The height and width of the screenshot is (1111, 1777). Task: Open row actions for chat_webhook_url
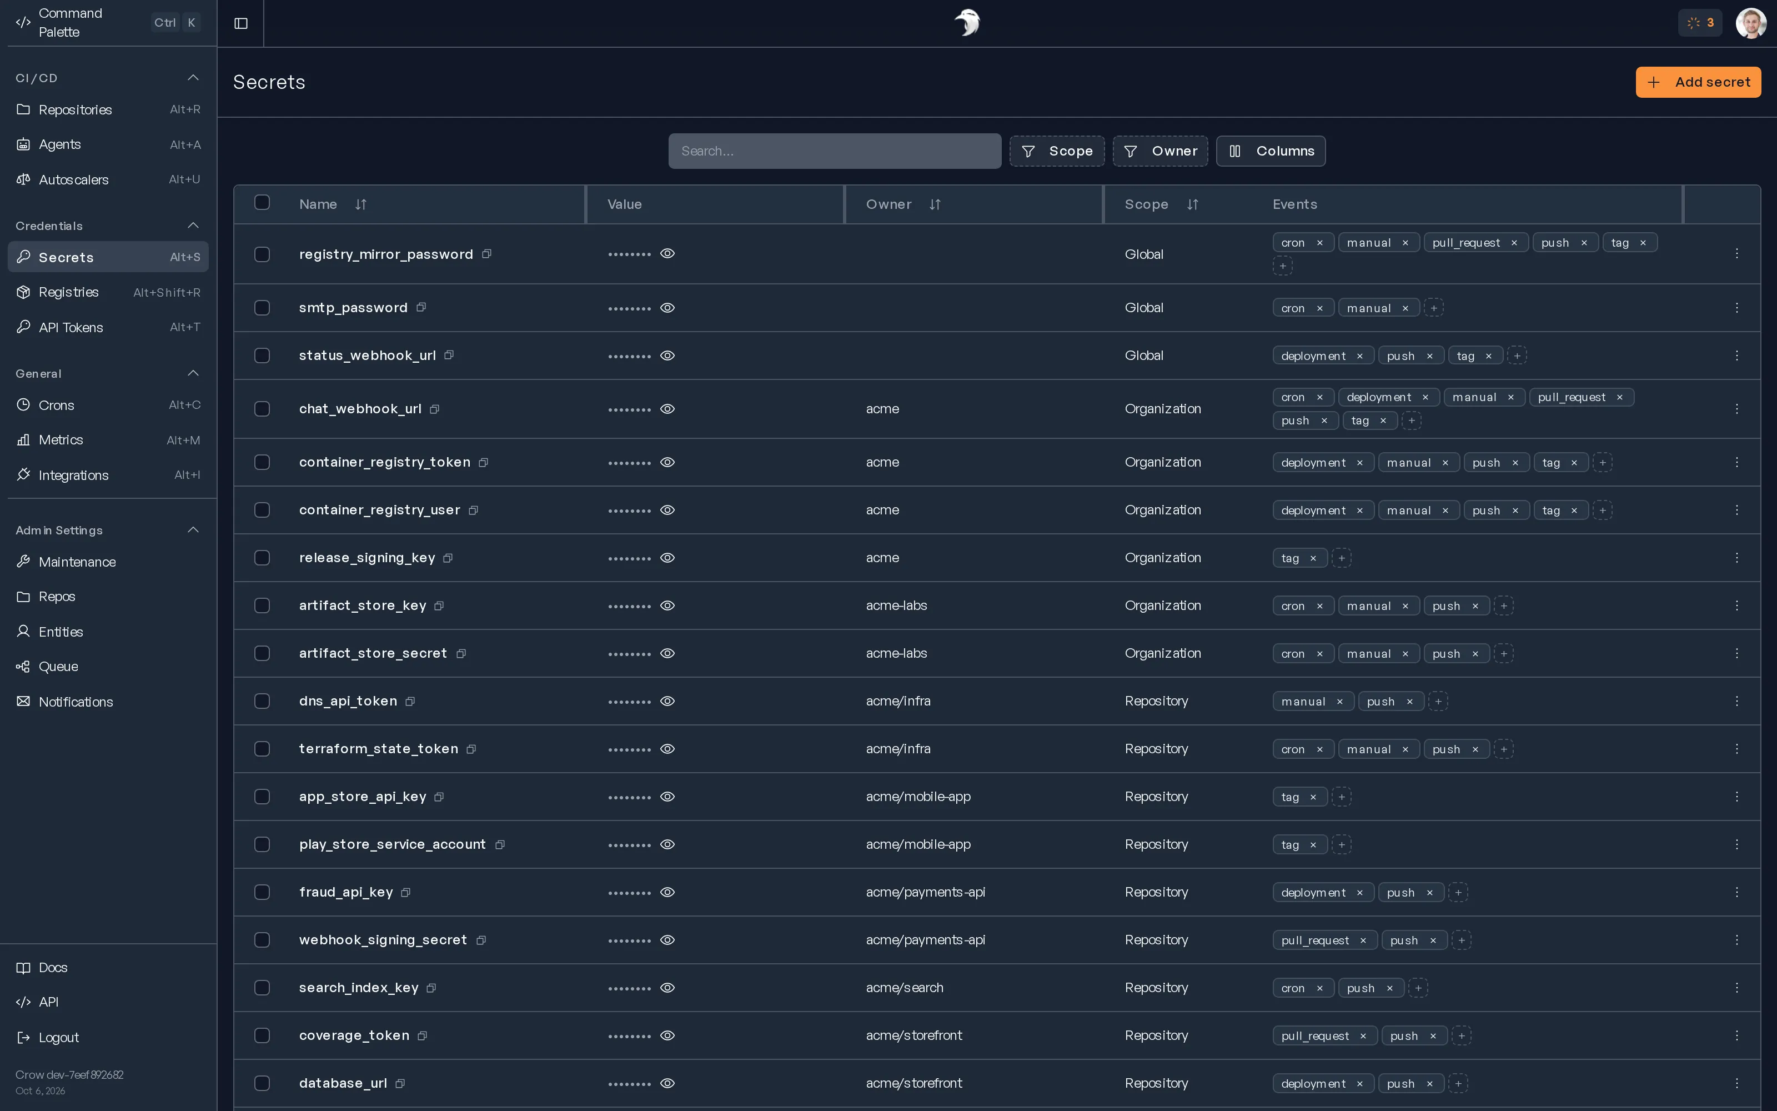click(1736, 408)
